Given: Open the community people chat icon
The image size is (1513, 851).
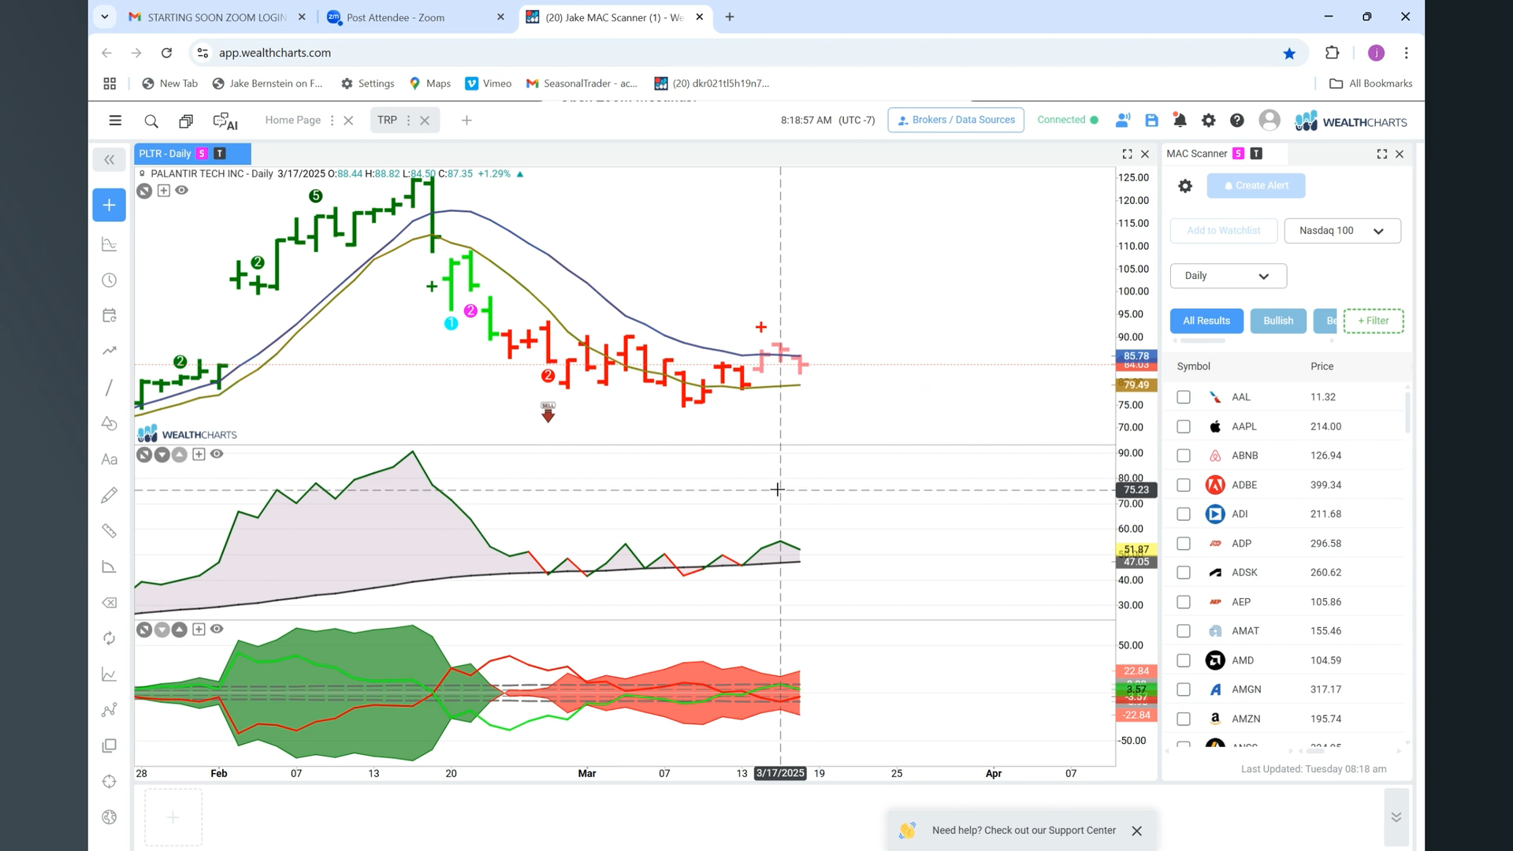Looking at the screenshot, I should (1123, 121).
